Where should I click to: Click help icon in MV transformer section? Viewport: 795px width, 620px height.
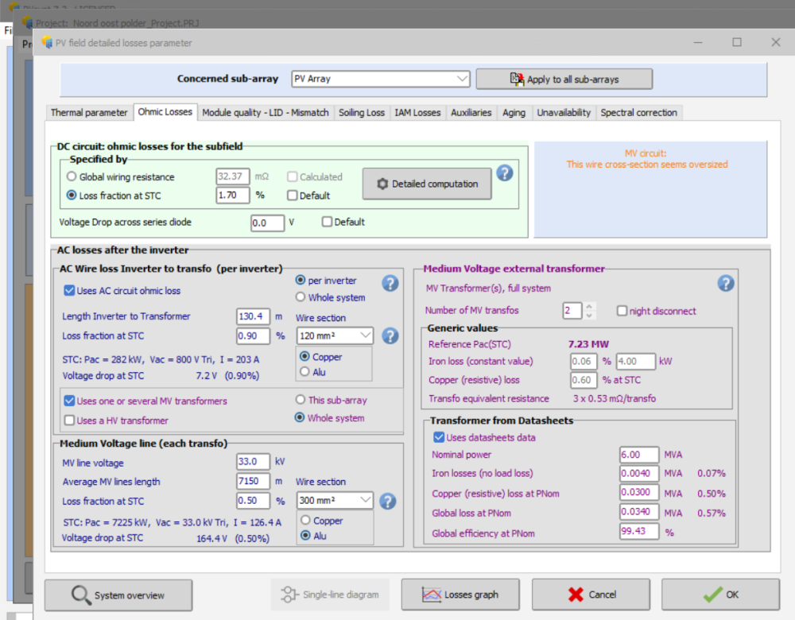click(x=725, y=284)
